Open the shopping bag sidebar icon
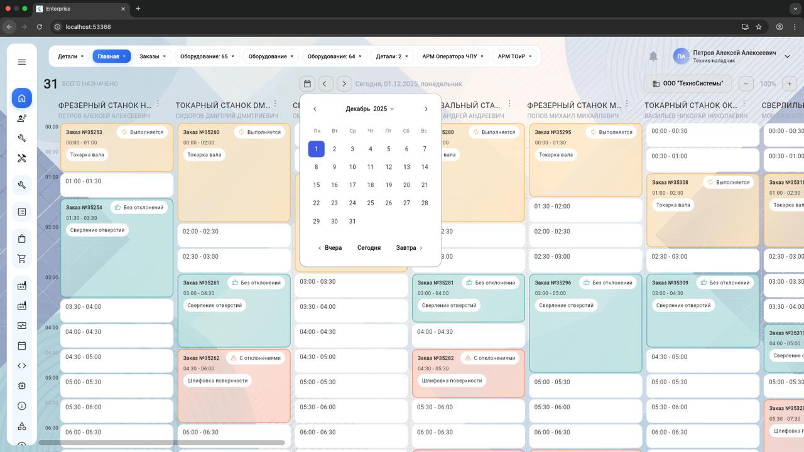Screen dimensions: 804x452 point(22,239)
